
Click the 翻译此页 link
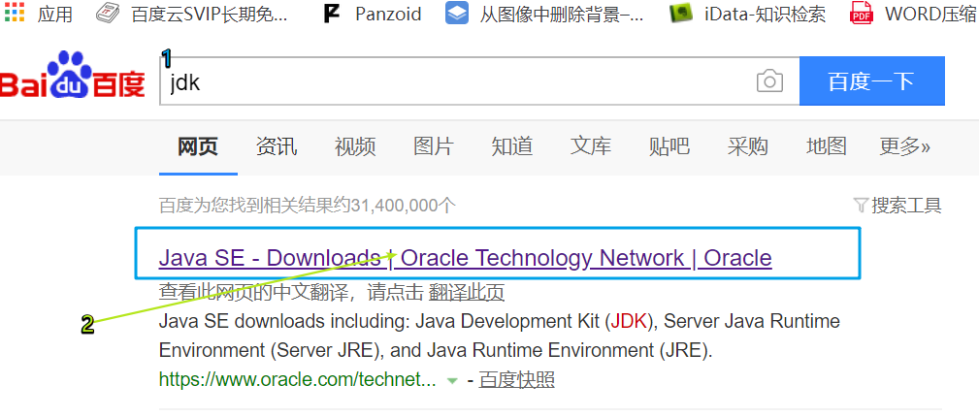pyautogui.click(x=467, y=292)
